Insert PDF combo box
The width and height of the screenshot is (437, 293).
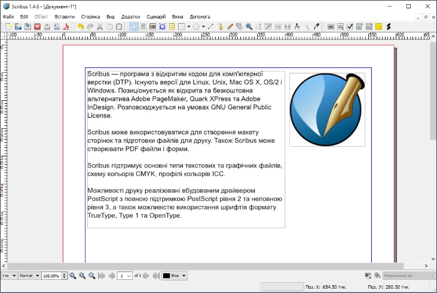pos(359,27)
